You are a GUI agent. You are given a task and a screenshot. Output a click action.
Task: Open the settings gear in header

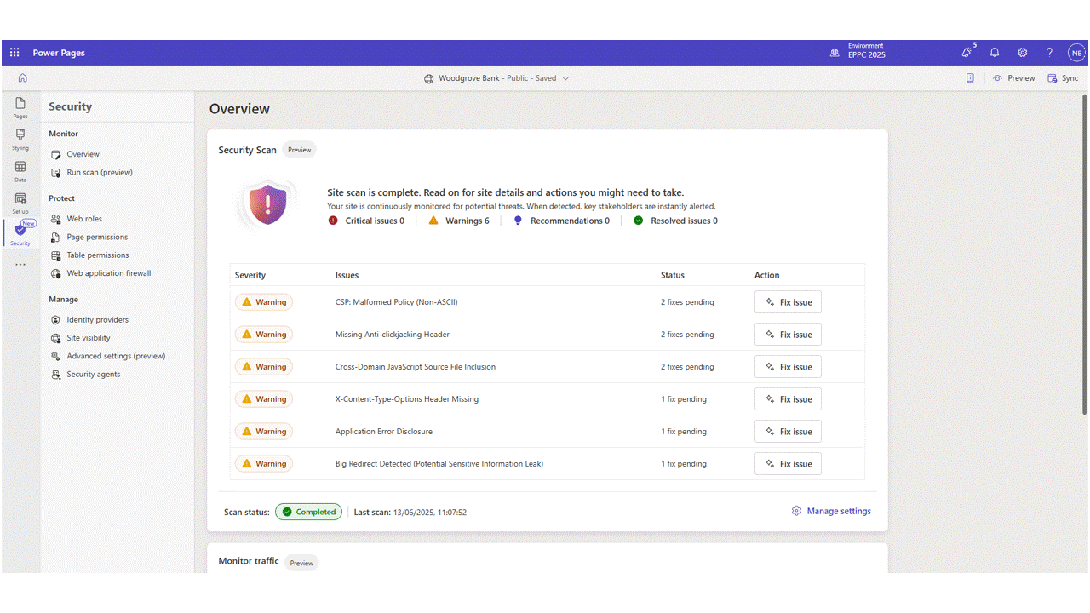(x=1022, y=53)
